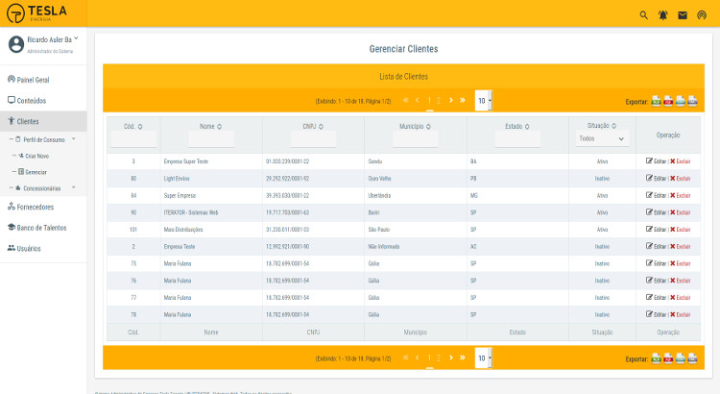Sort by Estado column arrows
This screenshot has height=394, width=720.
[527, 127]
